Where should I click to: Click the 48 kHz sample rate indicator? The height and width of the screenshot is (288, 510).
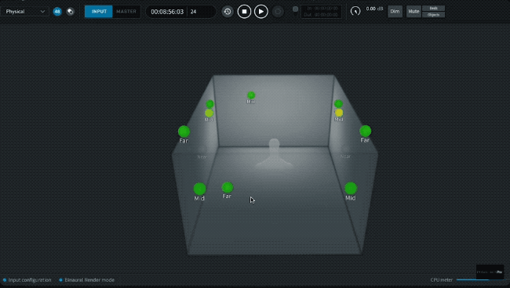pyautogui.click(x=57, y=12)
